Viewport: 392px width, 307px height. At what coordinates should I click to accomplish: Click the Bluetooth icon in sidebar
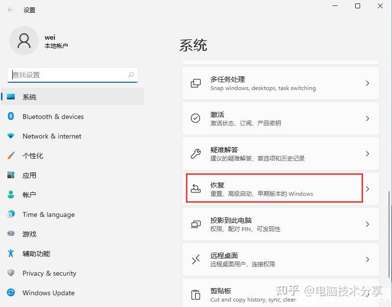pos(11,116)
